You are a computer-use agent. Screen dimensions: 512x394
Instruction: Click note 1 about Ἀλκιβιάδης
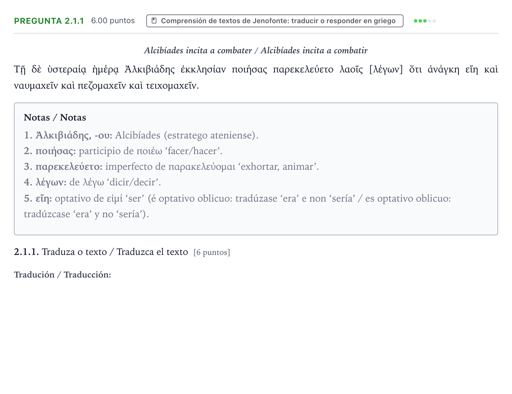[141, 135]
